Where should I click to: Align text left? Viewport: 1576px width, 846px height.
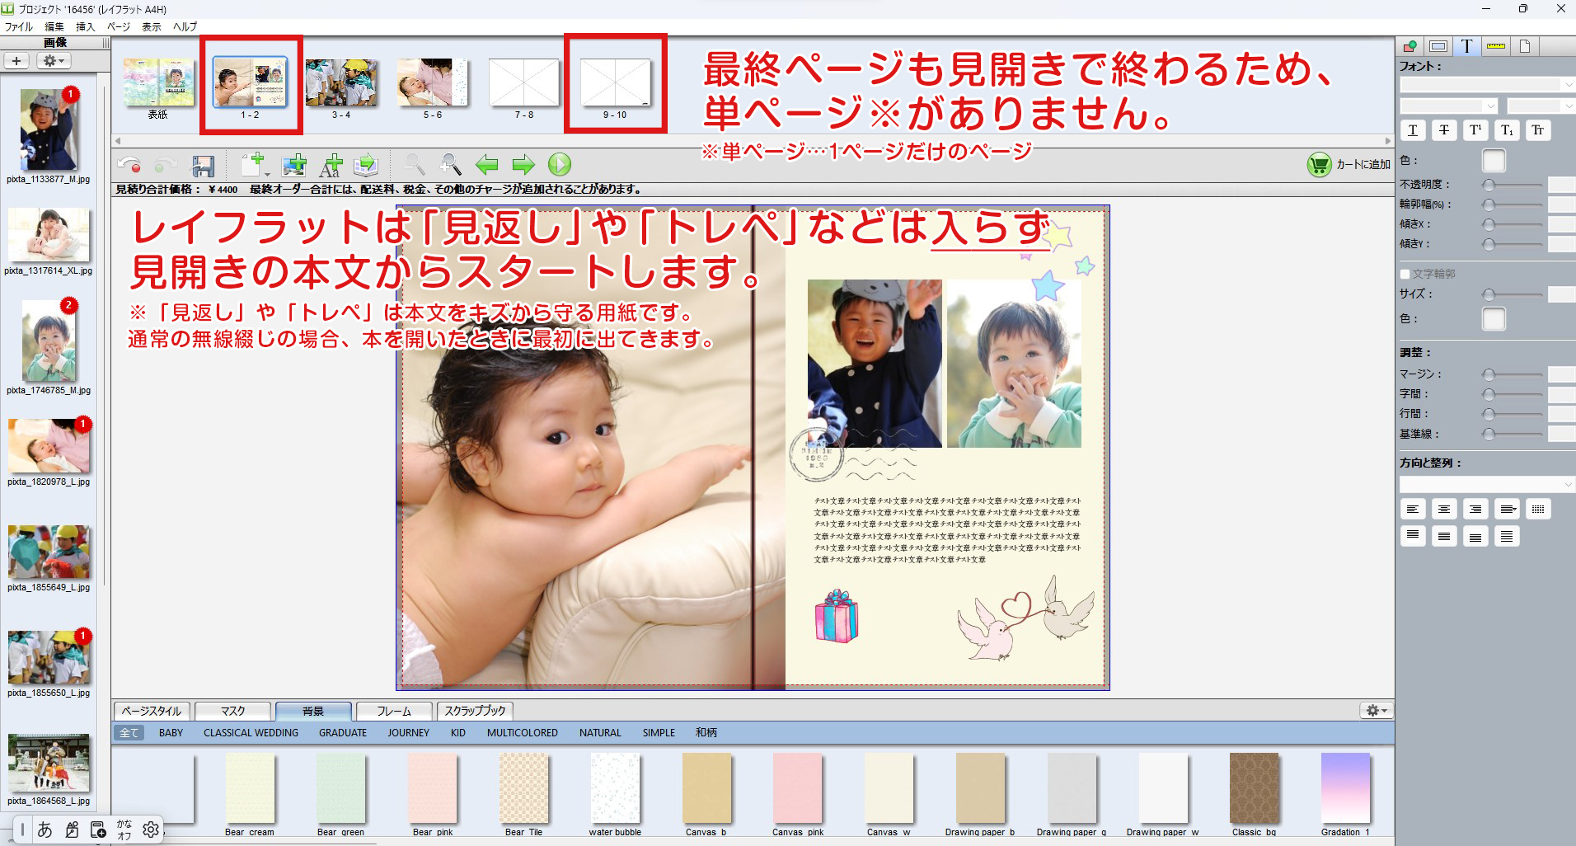pos(1413,510)
